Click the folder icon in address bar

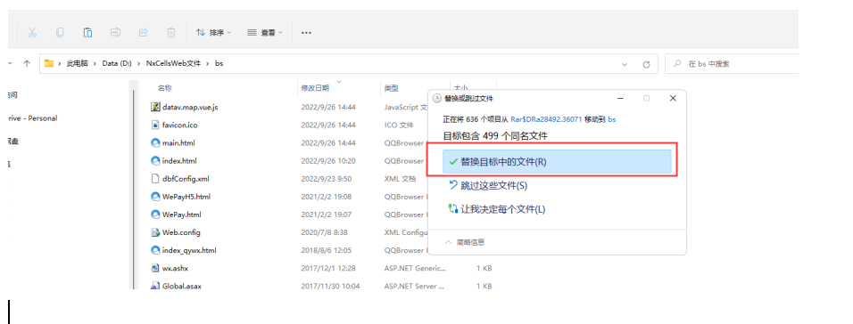coord(49,63)
